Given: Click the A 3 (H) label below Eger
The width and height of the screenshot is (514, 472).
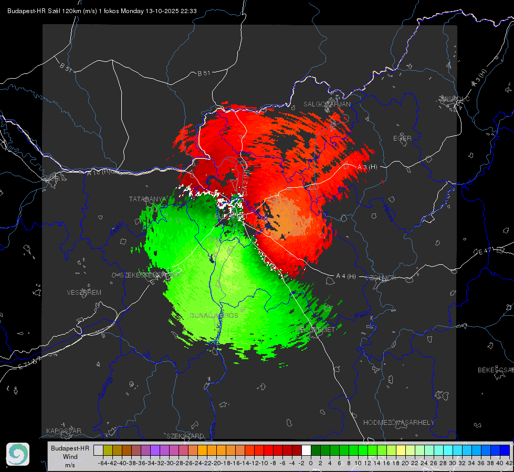Looking at the screenshot, I should (x=367, y=167).
